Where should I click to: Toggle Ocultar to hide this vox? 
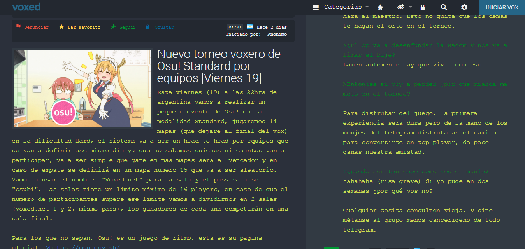(x=160, y=27)
